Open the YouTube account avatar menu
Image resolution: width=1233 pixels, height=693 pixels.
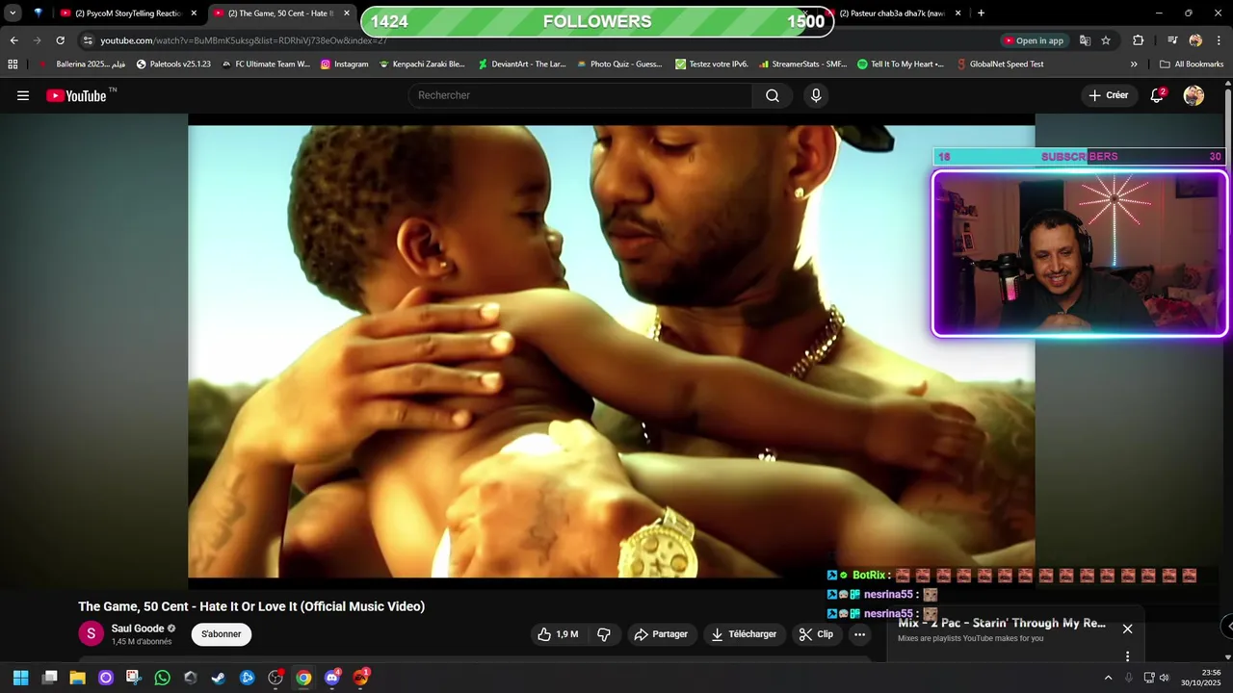coord(1194,95)
